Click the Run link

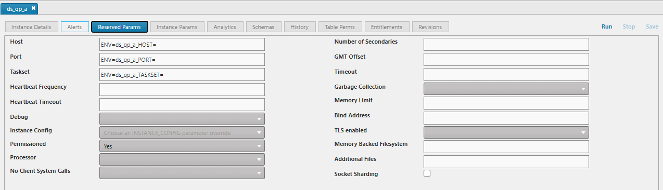[x=607, y=26]
